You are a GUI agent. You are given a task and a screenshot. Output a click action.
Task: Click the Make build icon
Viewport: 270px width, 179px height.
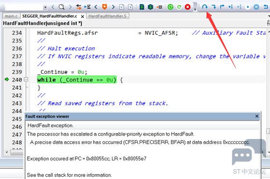pyautogui.click(x=150, y=7)
